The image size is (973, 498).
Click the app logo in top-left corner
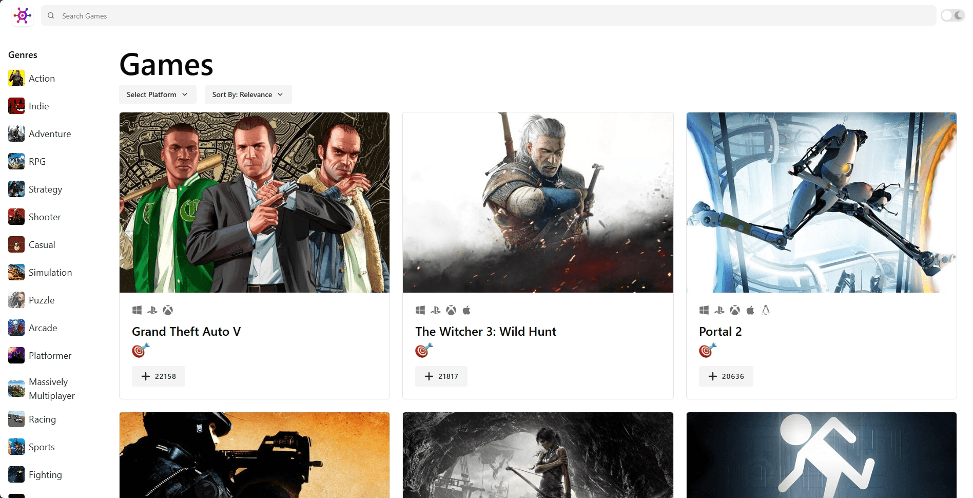[23, 16]
